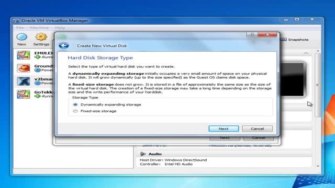
Task: Click the scrollbar down arrow
Action: point(318,166)
